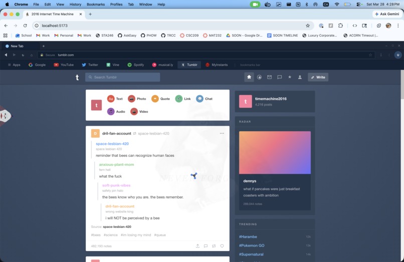Select inner browser New Tab tab
This screenshot has width=404, height=262.
point(21,46)
